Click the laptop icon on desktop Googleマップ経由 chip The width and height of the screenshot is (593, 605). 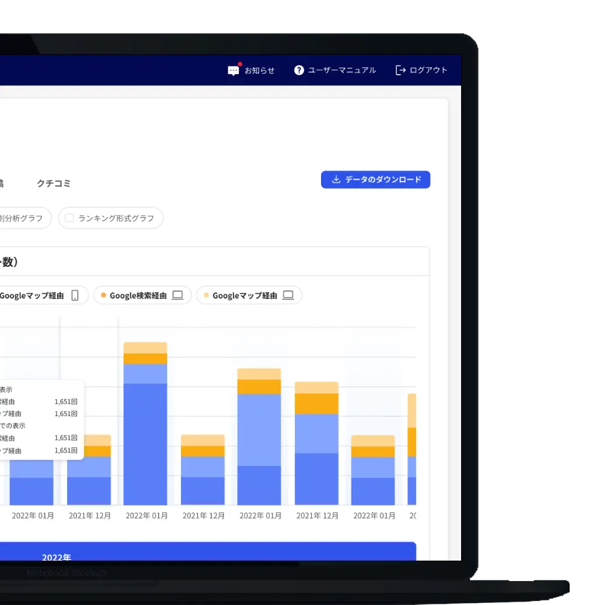(288, 295)
